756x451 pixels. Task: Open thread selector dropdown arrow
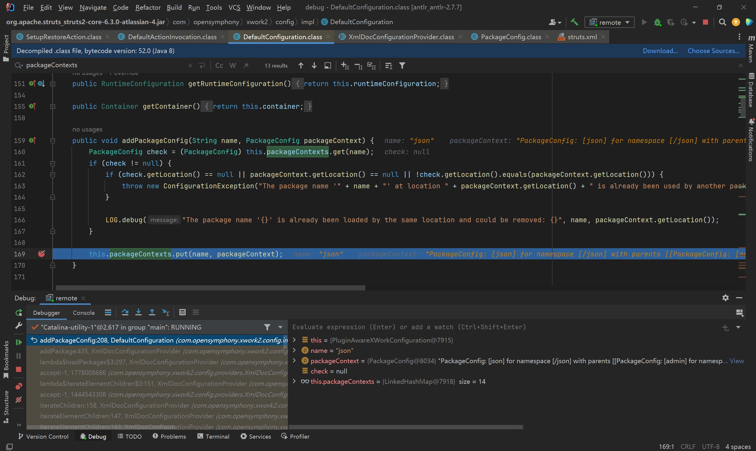point(280,327)
